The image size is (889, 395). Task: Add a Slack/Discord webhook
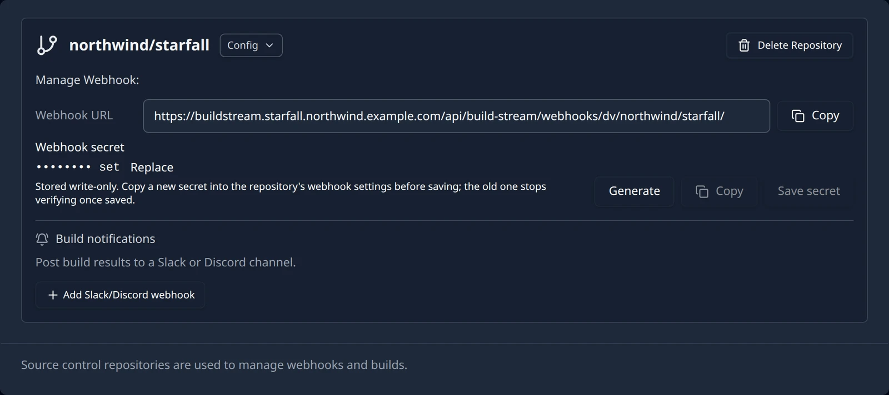click(x=121, y=295)
